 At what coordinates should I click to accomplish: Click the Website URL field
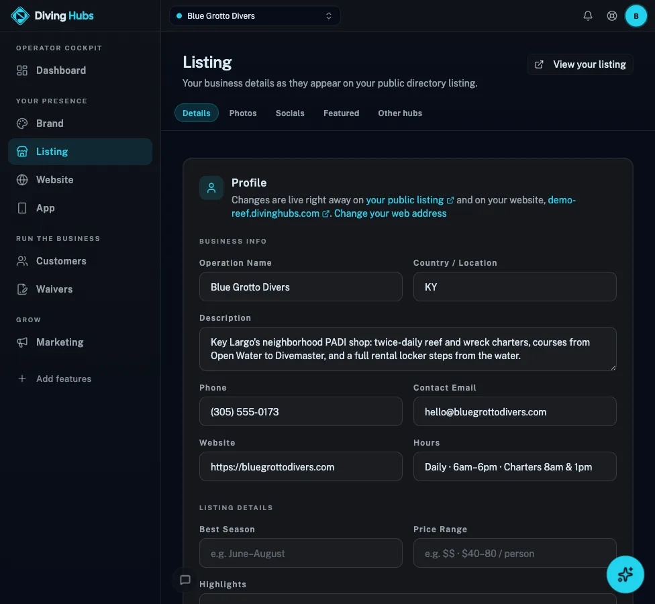(301, 467)
